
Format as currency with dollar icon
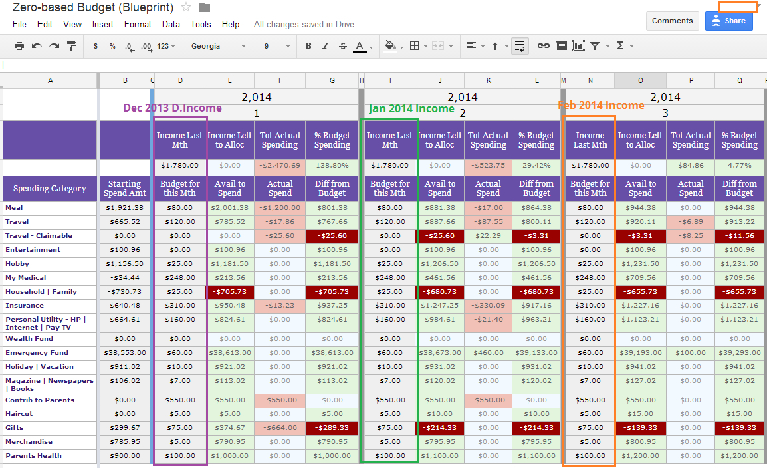96,46
